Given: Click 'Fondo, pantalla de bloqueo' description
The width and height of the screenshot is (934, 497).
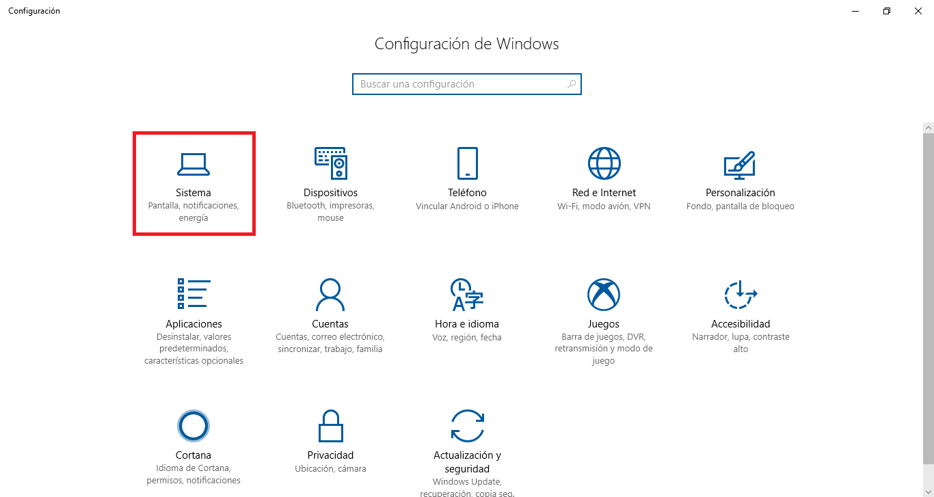Looking at the screenshot, I should pyautogui.click(x=740, y=206).
